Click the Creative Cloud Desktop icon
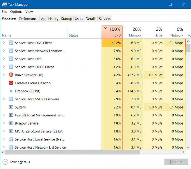This screenshot has width=191, height=169. (x=11, y=83)
